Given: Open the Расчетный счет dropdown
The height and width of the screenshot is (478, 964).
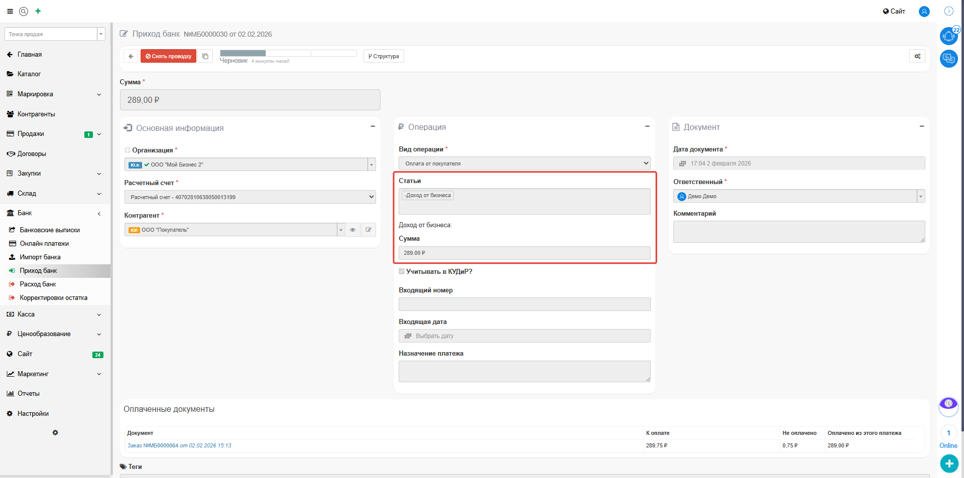Looking at the screenshot, I should click(250, 197).
